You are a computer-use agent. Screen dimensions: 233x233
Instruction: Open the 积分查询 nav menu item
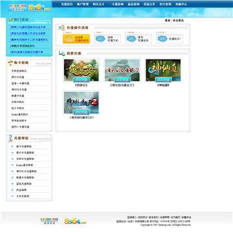[x=166, y=4]
